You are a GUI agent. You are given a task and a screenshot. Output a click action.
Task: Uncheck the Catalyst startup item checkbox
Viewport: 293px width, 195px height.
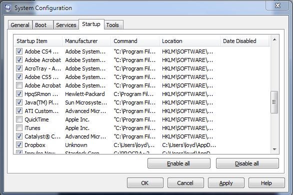tap(19, 136)
